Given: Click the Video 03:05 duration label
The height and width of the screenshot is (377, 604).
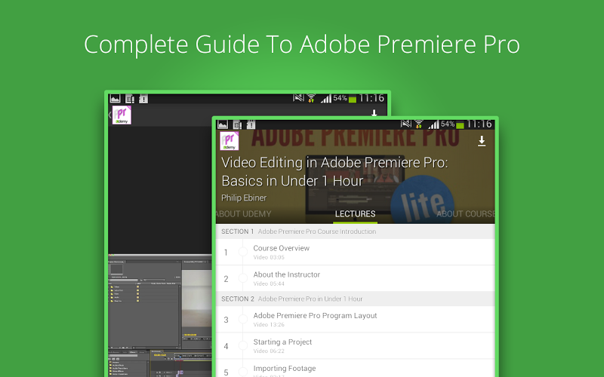Looking at the screenshot, I should (269, 257).
